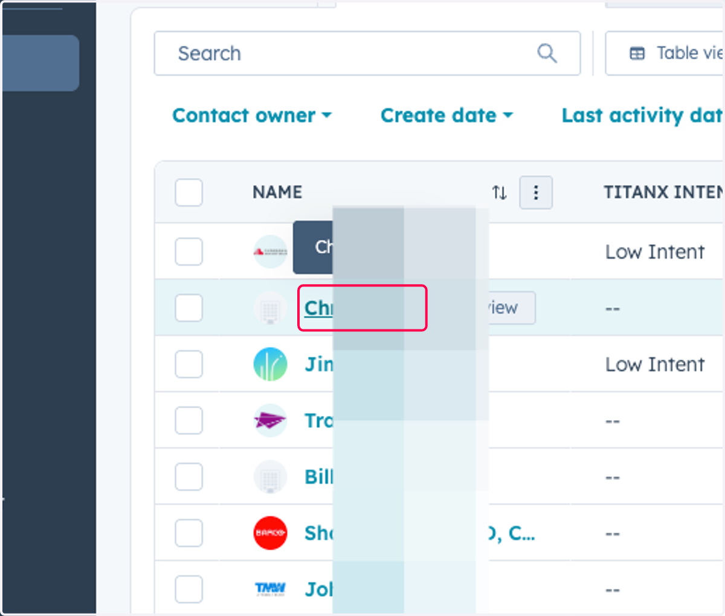Select checkbox of Bill contact row

tap(188, 477)
